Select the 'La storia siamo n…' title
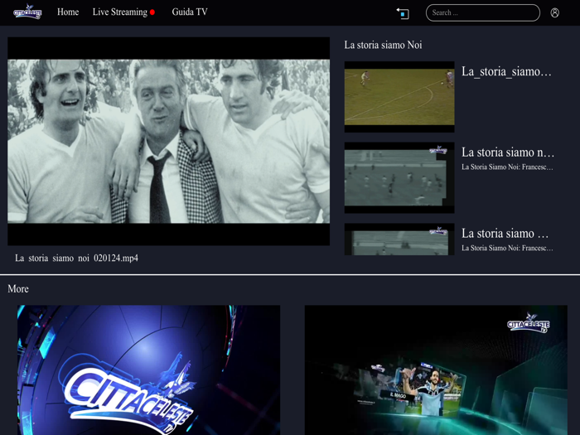Image resolution: width=580 pixels, height=435 pixels. [508, 152]
